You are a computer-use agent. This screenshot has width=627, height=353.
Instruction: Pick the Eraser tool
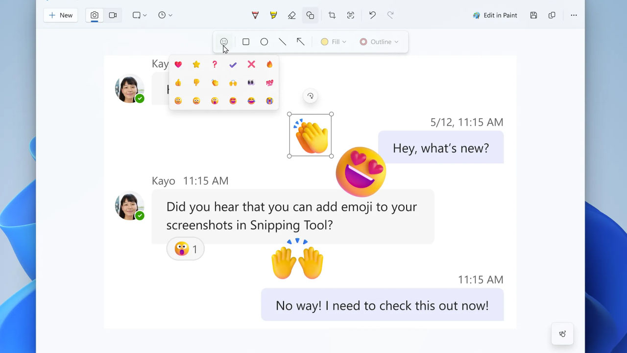pos(292,15)
